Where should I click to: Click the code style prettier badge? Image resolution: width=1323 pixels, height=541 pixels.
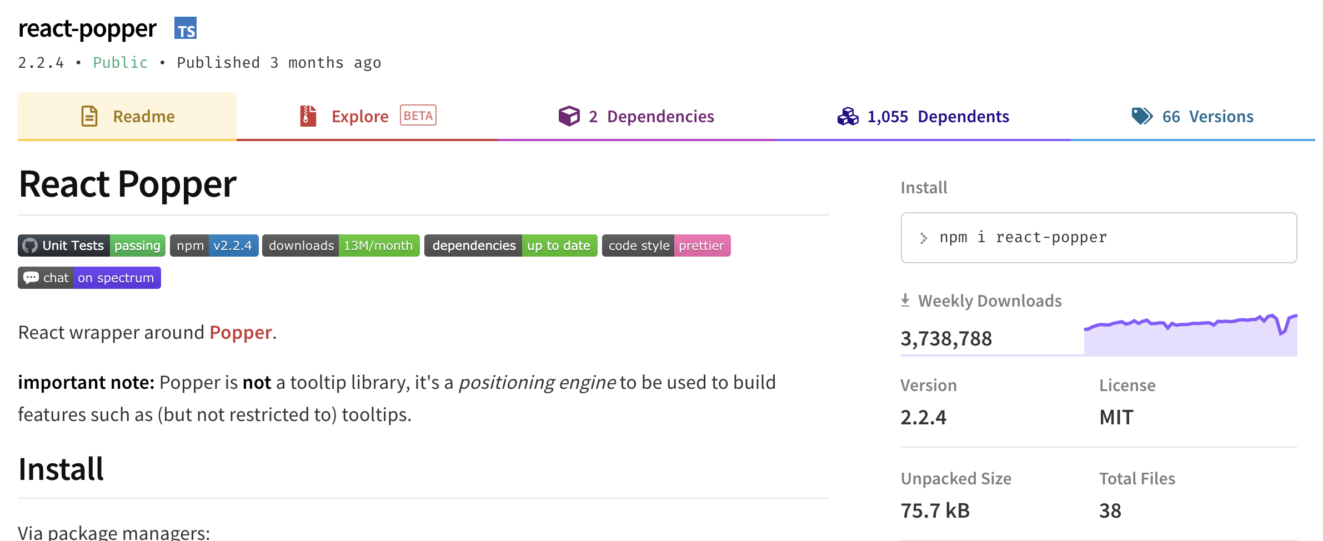click(666, 246)
